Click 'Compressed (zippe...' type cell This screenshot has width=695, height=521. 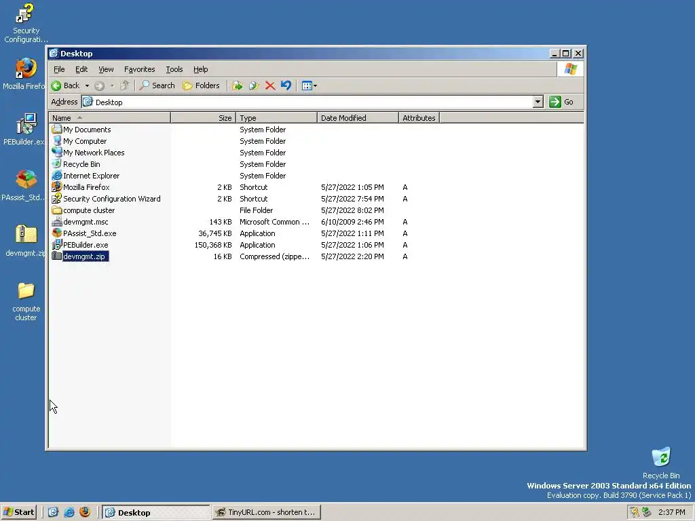274,256
